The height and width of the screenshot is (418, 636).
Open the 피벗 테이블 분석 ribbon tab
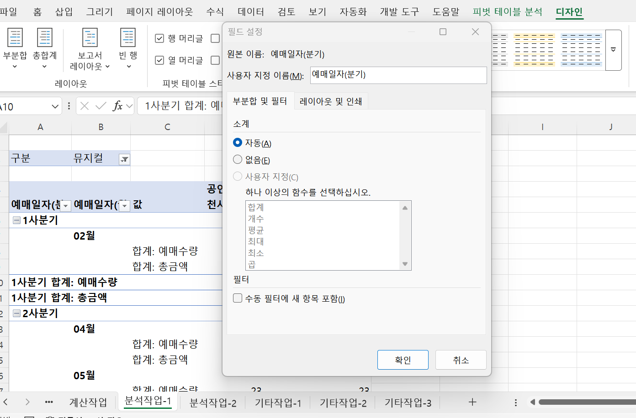[x=507, y=12]
